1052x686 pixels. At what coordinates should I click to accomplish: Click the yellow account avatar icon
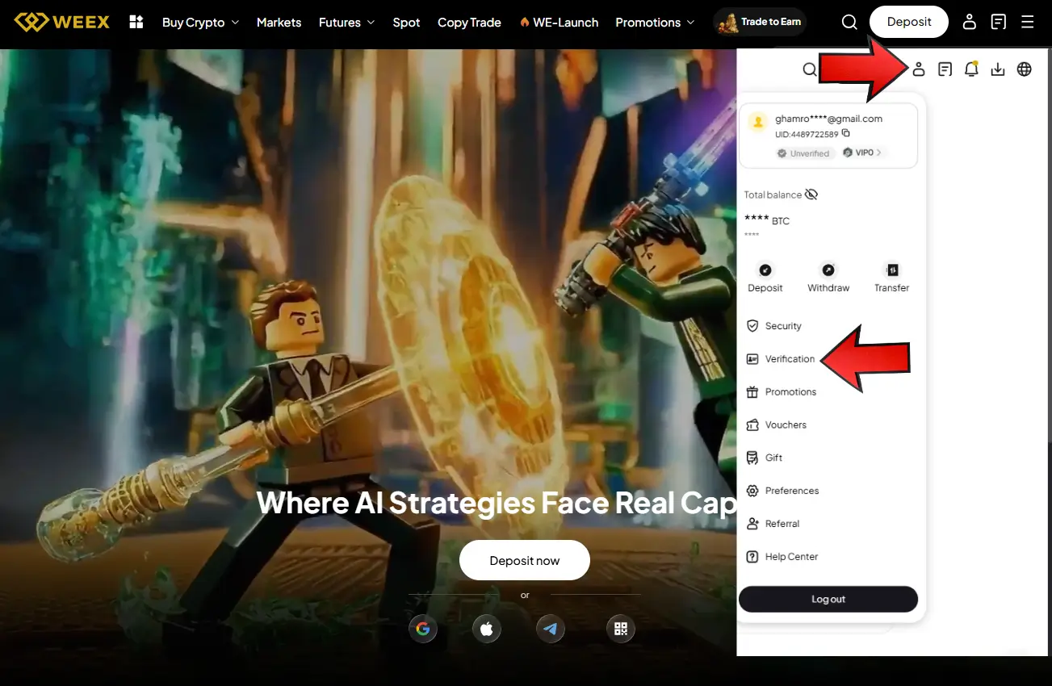click(758, 122)
